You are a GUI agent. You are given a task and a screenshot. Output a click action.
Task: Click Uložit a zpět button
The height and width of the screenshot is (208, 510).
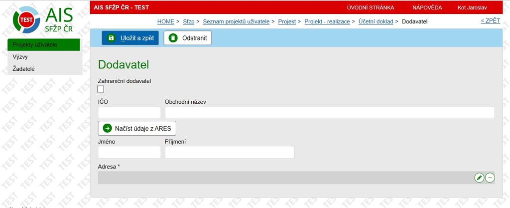[x=130, y=38]
